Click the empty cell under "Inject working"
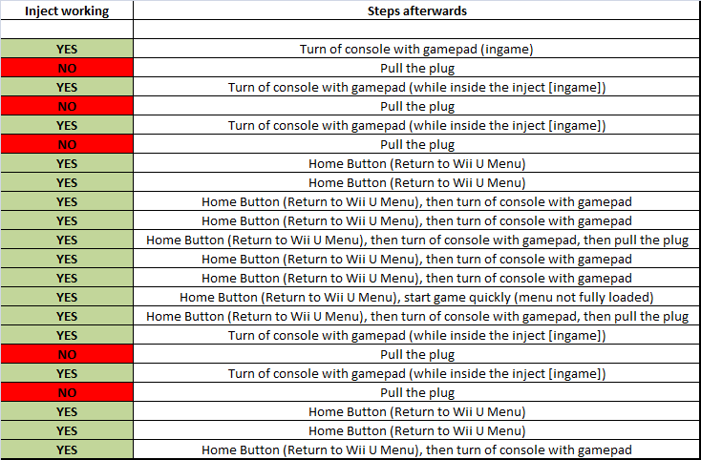 [x=67, y=29]
